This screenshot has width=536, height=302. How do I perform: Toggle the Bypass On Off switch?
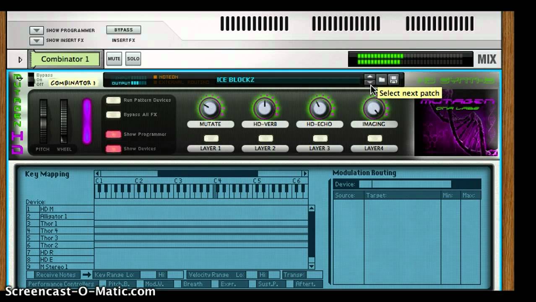coord(31,80)
